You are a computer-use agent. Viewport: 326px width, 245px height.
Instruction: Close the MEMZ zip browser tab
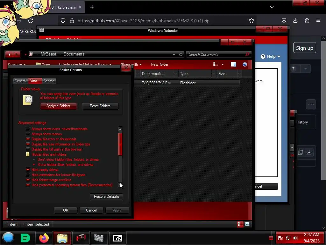pos(80,7)
